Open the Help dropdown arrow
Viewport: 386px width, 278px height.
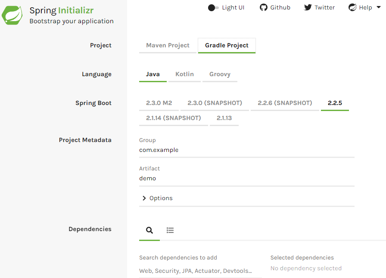coord(379,7)
